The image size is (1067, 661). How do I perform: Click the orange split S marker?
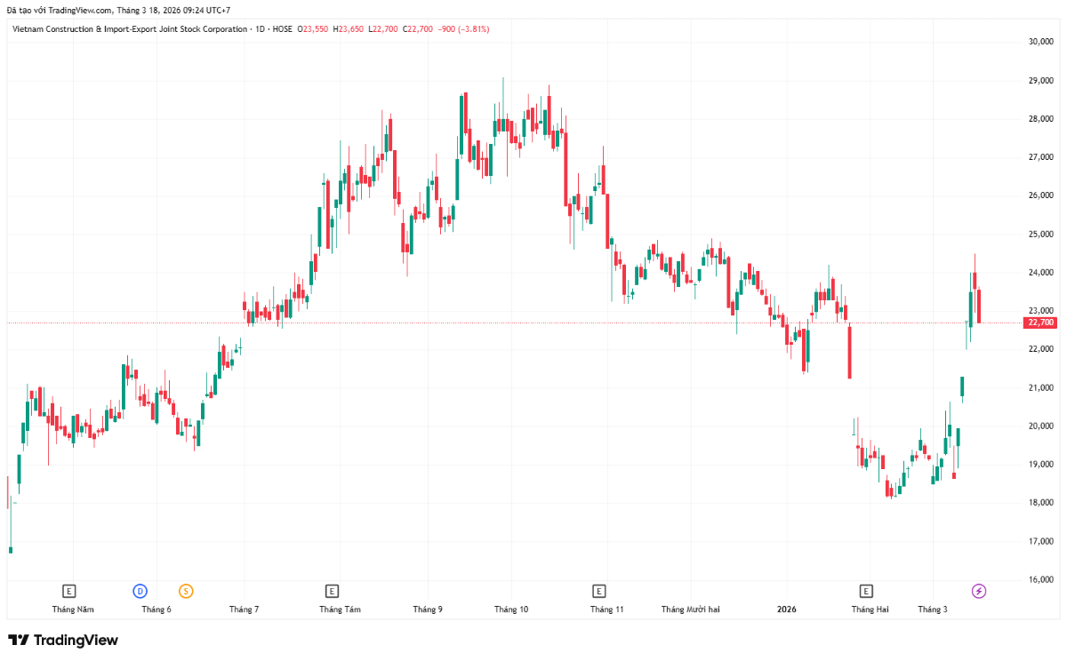pos(186,591)
